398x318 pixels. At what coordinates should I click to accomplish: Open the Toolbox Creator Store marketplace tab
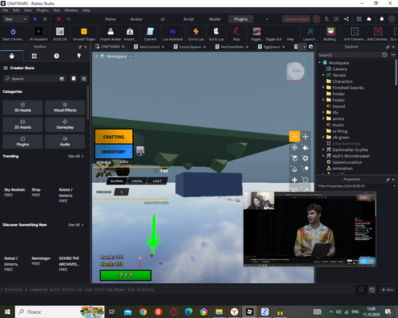[12, 56]
